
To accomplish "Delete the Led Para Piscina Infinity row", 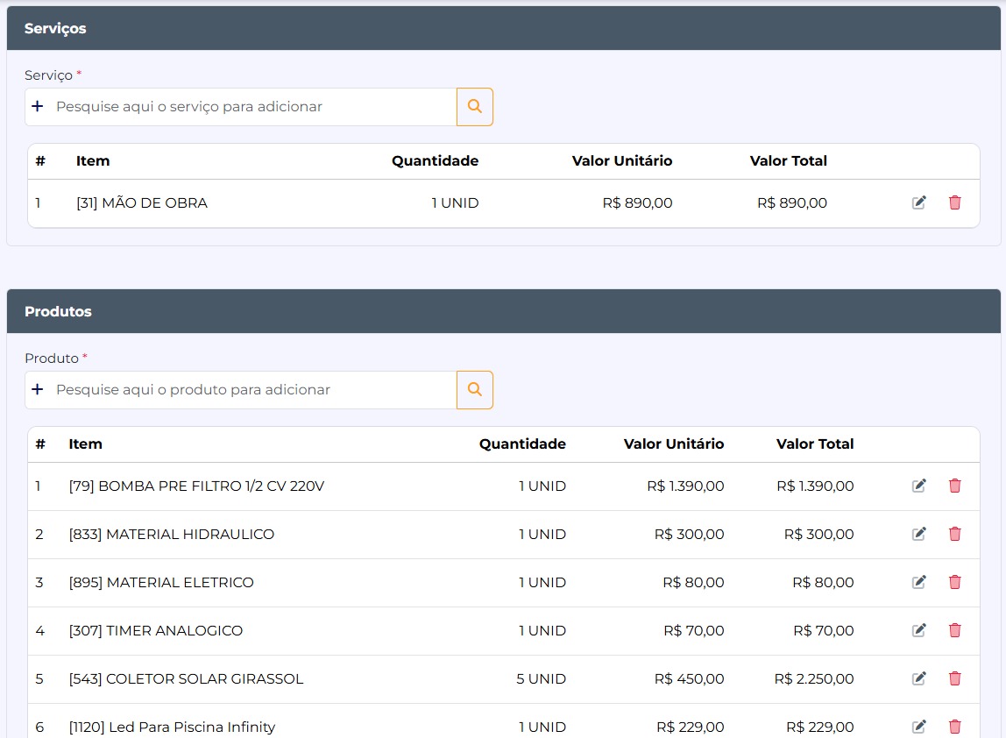I will coord(954,727).
